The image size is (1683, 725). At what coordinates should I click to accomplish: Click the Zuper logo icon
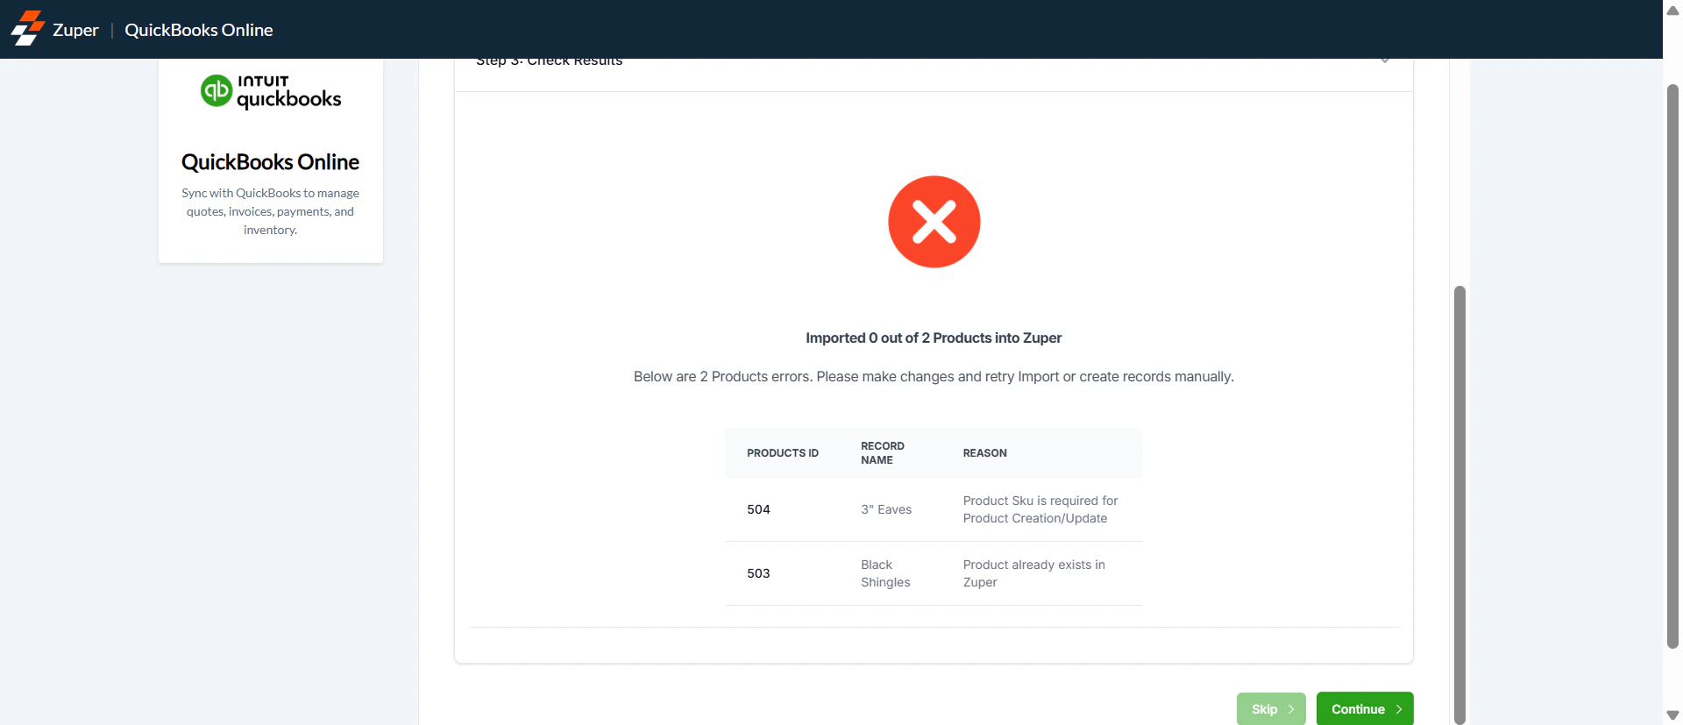(27, 28)
